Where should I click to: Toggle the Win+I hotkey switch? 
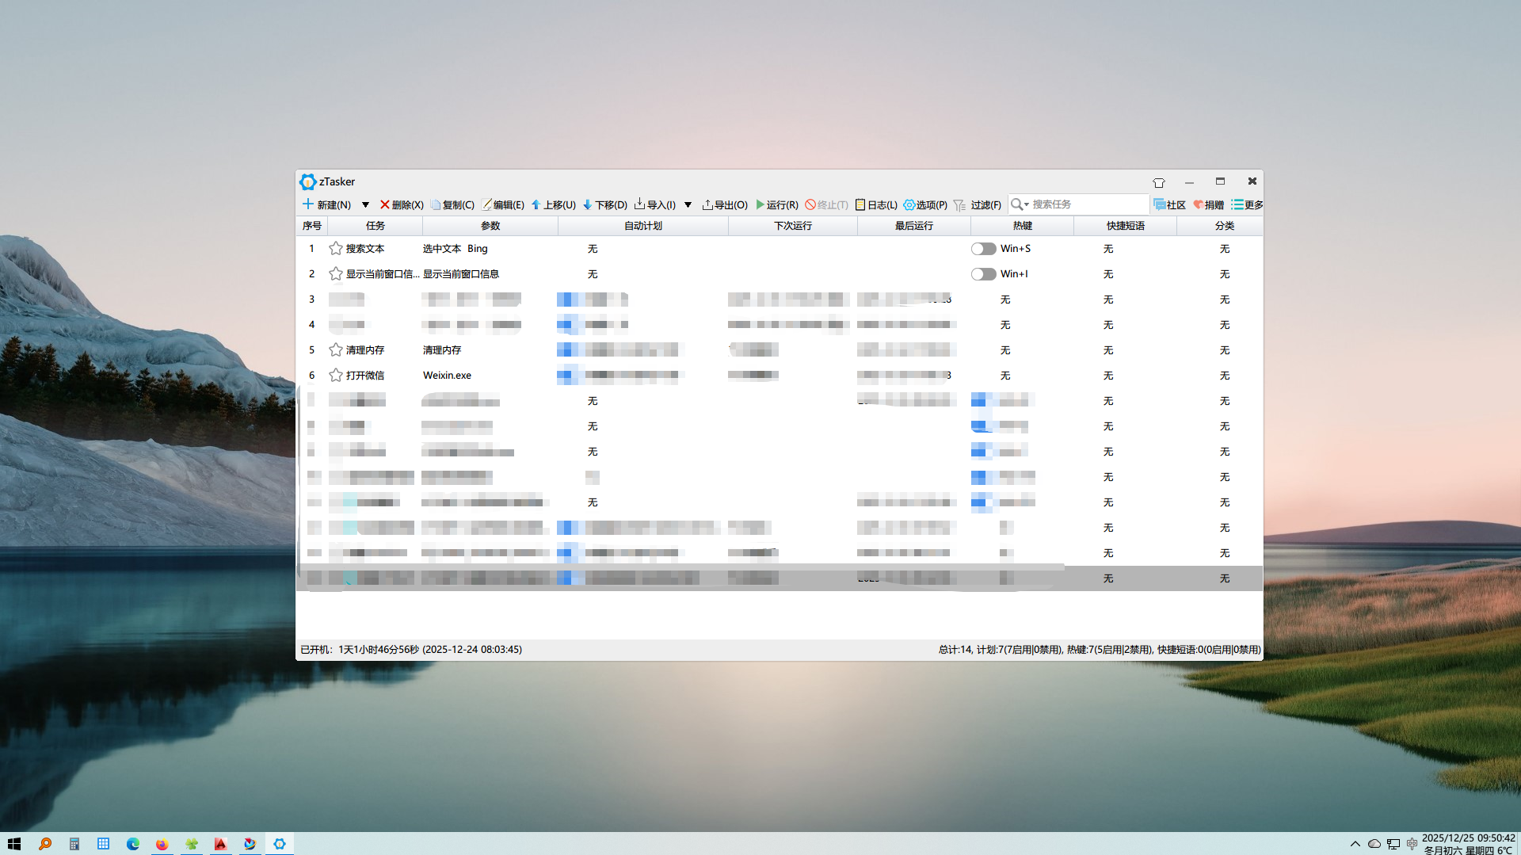click(983, 273)
